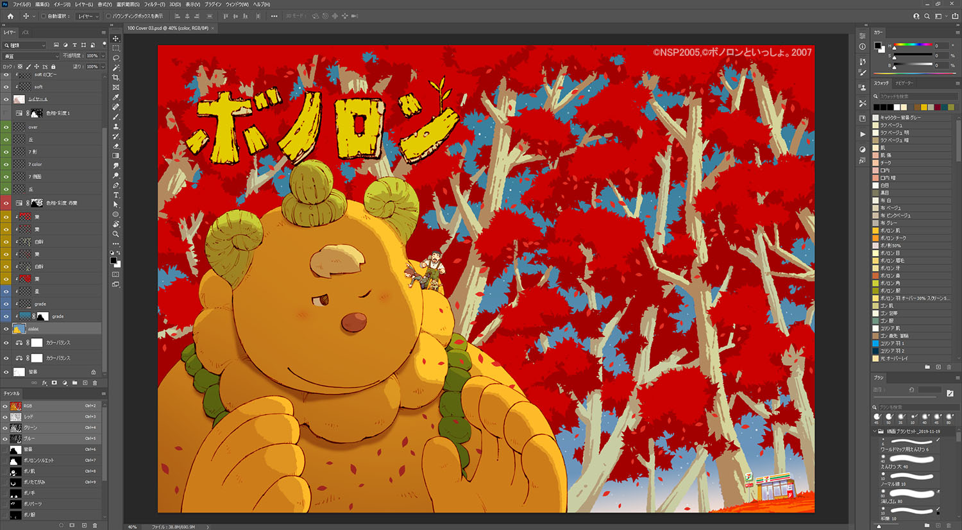962x530 pixels.
Task: Switch to the パス tab
Action: pos(25,32)
